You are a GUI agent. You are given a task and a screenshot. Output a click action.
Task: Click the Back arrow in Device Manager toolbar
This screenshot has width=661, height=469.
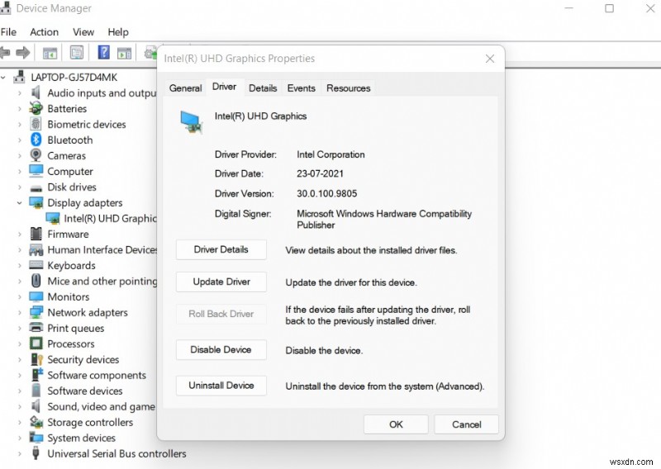point(5,53)
